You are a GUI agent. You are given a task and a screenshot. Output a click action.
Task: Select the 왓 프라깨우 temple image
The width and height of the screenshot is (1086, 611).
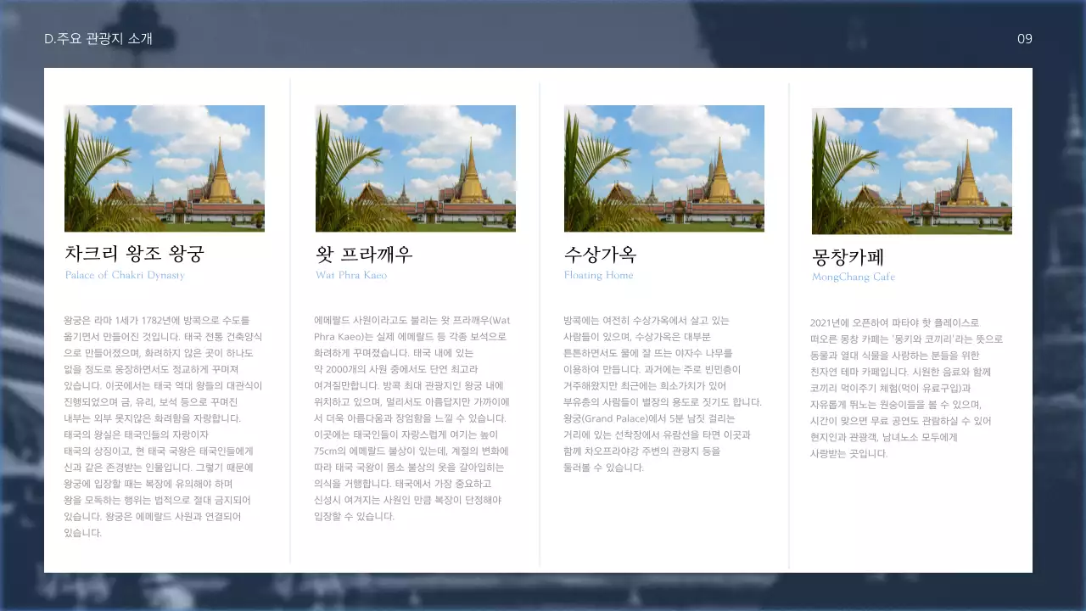pos(415,168)
